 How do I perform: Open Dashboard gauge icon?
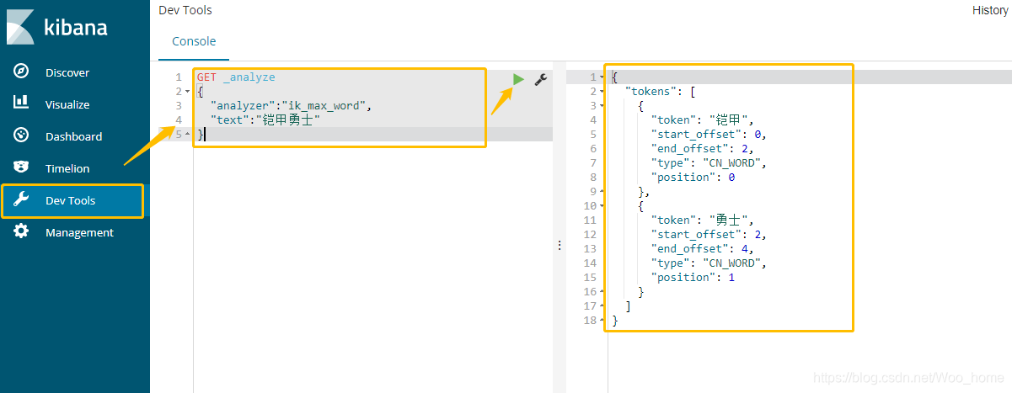point(22,135)
